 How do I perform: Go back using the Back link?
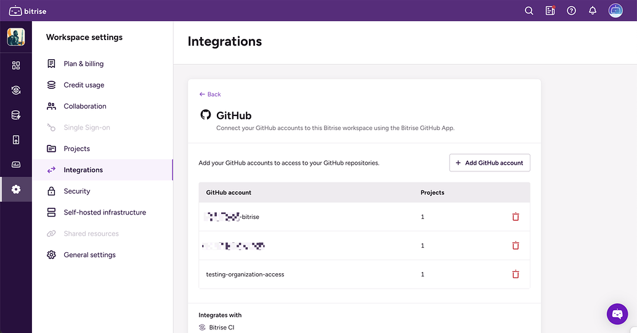tap(210, 94)
